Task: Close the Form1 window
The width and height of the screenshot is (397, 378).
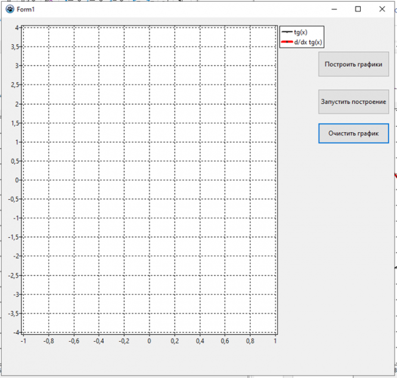Action: pyautogui.click(x=382, y=10)
